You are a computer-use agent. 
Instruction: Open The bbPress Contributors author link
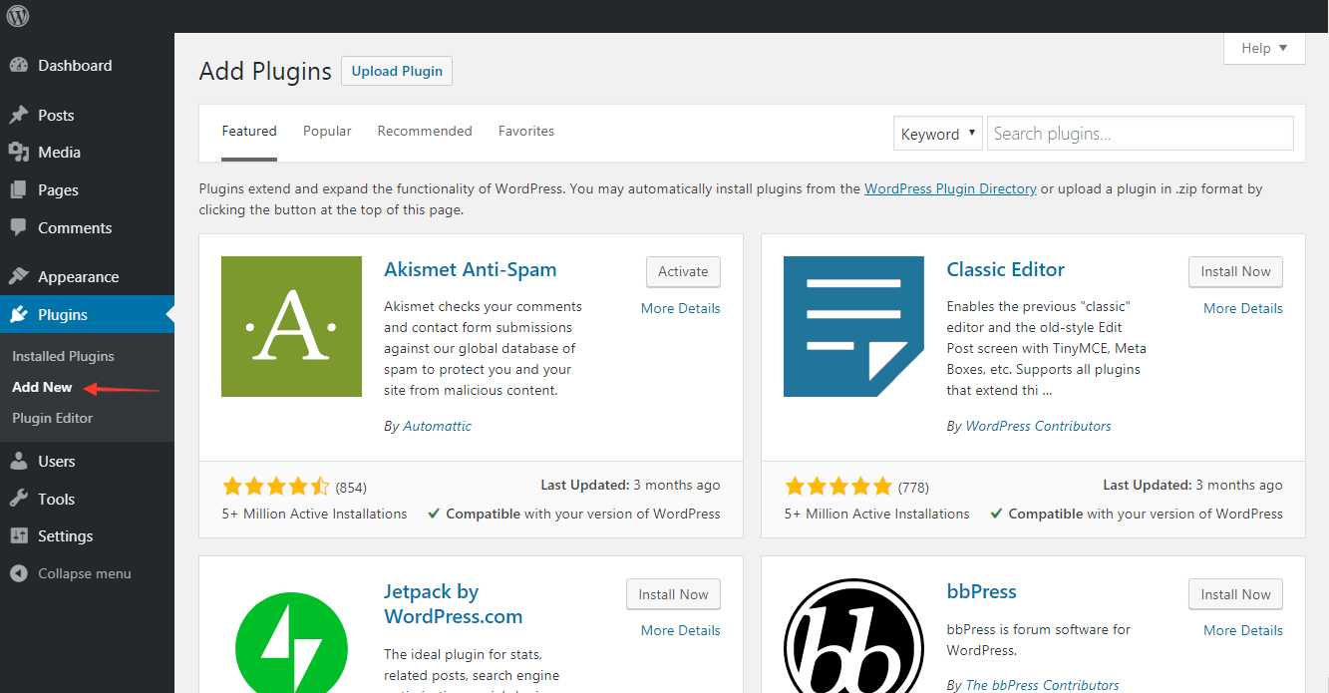pos(1042,685)
